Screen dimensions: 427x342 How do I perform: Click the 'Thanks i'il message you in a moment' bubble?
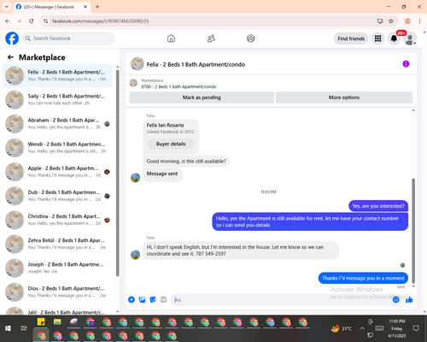tap(363, 278)
